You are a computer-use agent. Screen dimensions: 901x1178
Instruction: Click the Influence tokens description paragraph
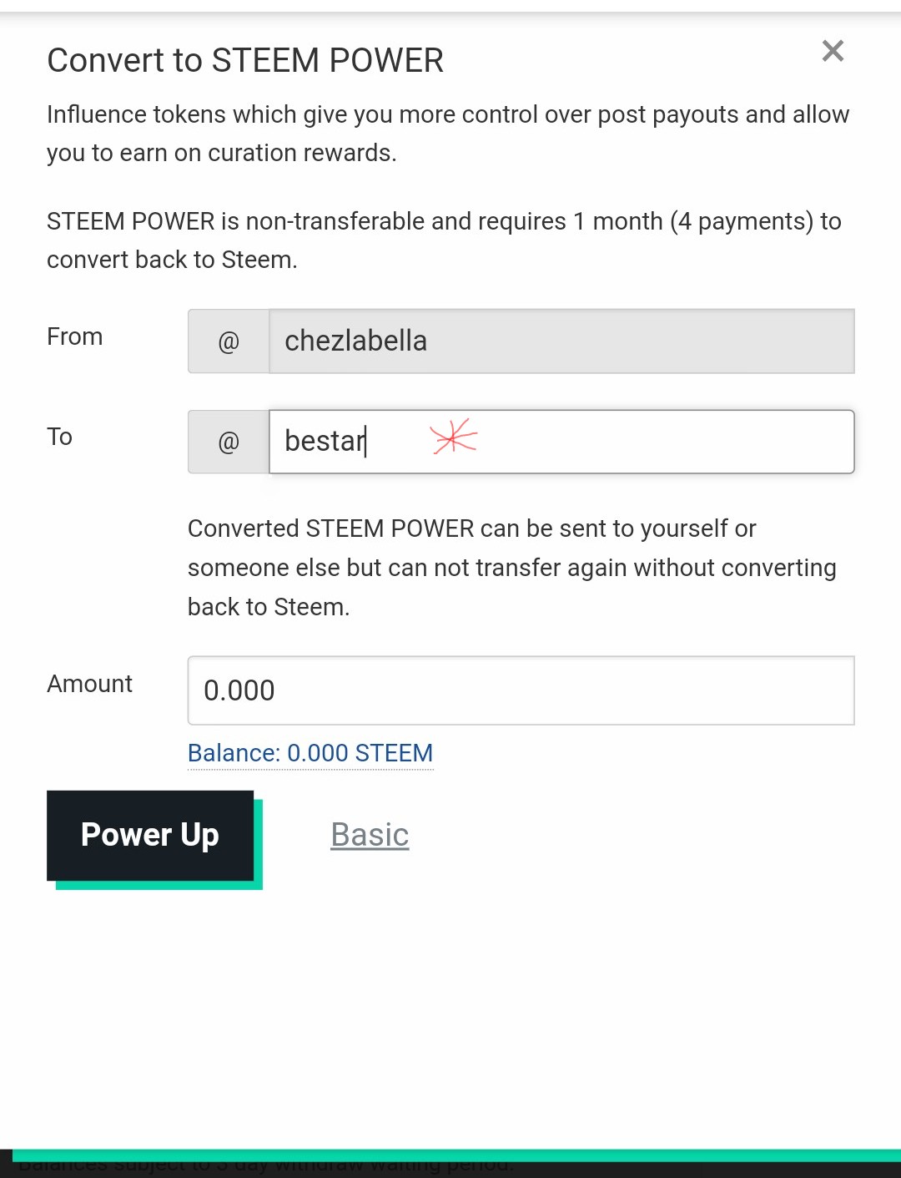coord(447,134)
